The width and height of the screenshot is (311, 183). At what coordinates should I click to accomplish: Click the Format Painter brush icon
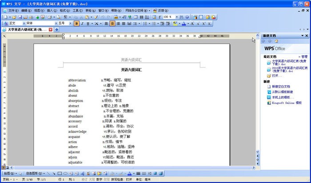coord(96,17)
